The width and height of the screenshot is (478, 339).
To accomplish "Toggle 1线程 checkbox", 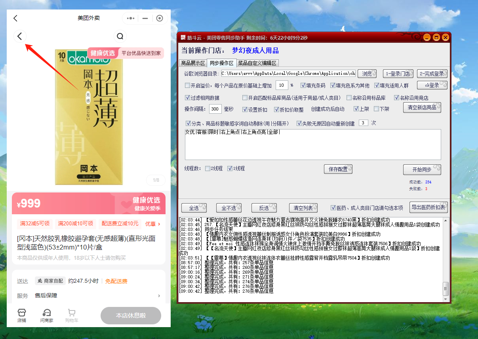I will 230,168.
